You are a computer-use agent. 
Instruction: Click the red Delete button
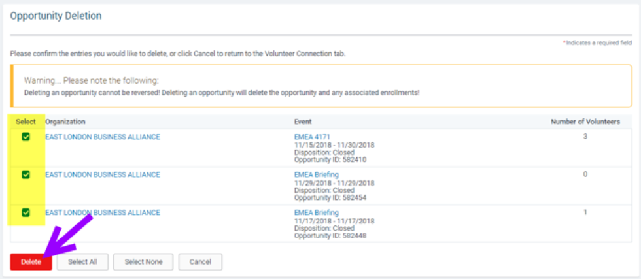pyautogui.click(x=31, y=262)
